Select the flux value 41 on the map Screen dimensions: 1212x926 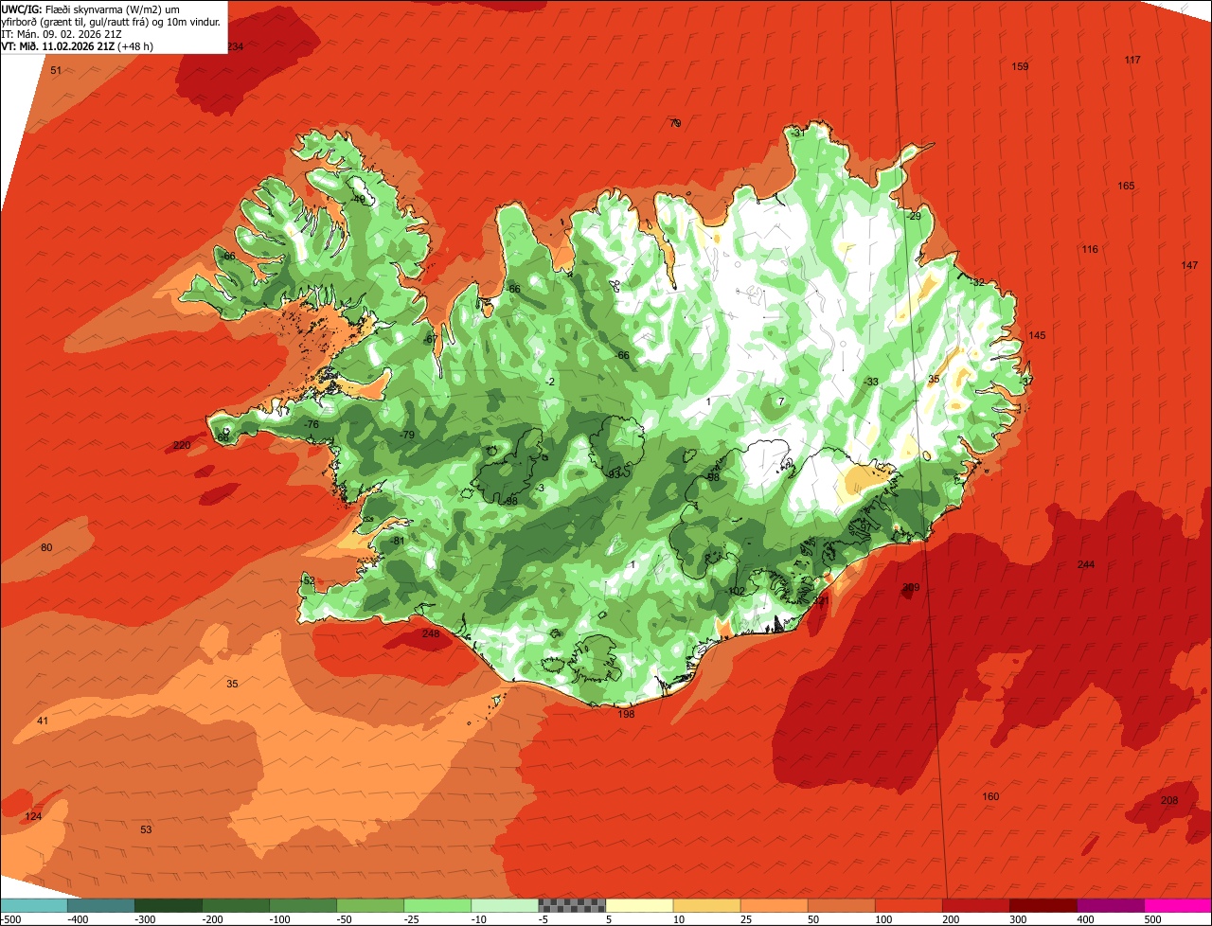pyautogui.click(x=43, y=721)
